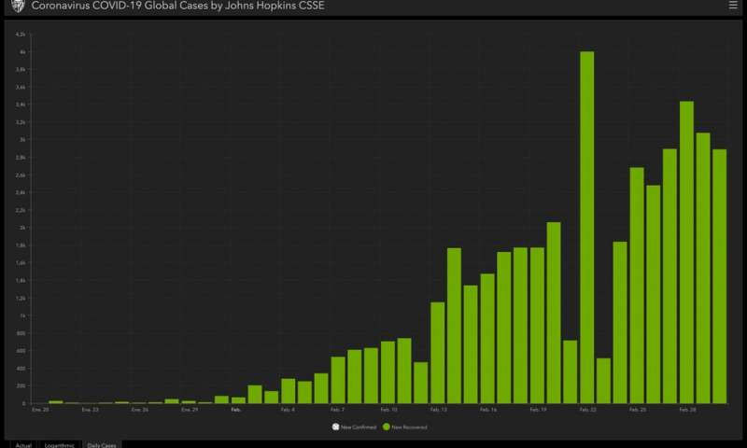Toggle New Confirmed legend marker

pos(335,427)
